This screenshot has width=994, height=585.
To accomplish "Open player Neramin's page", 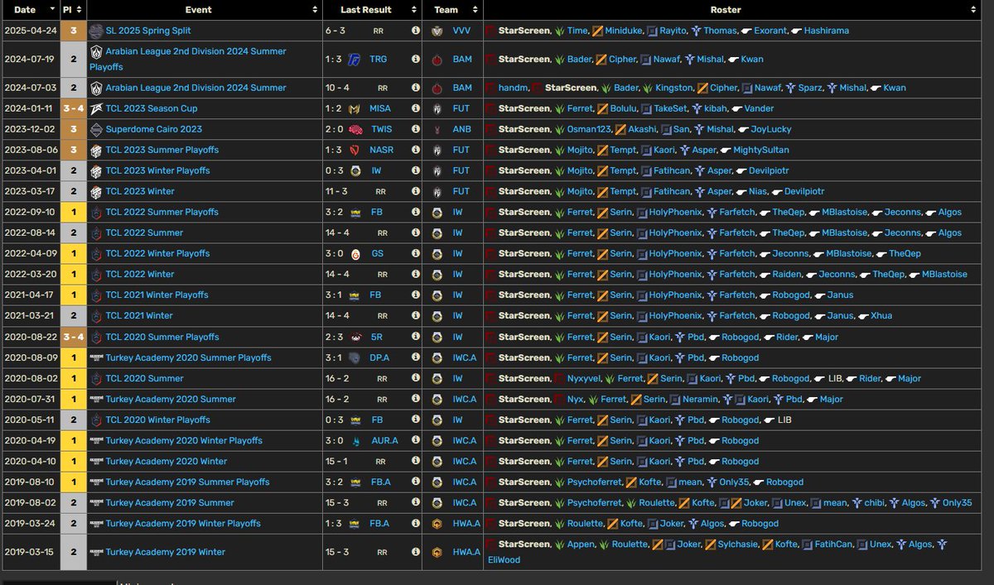I will 699,400.
